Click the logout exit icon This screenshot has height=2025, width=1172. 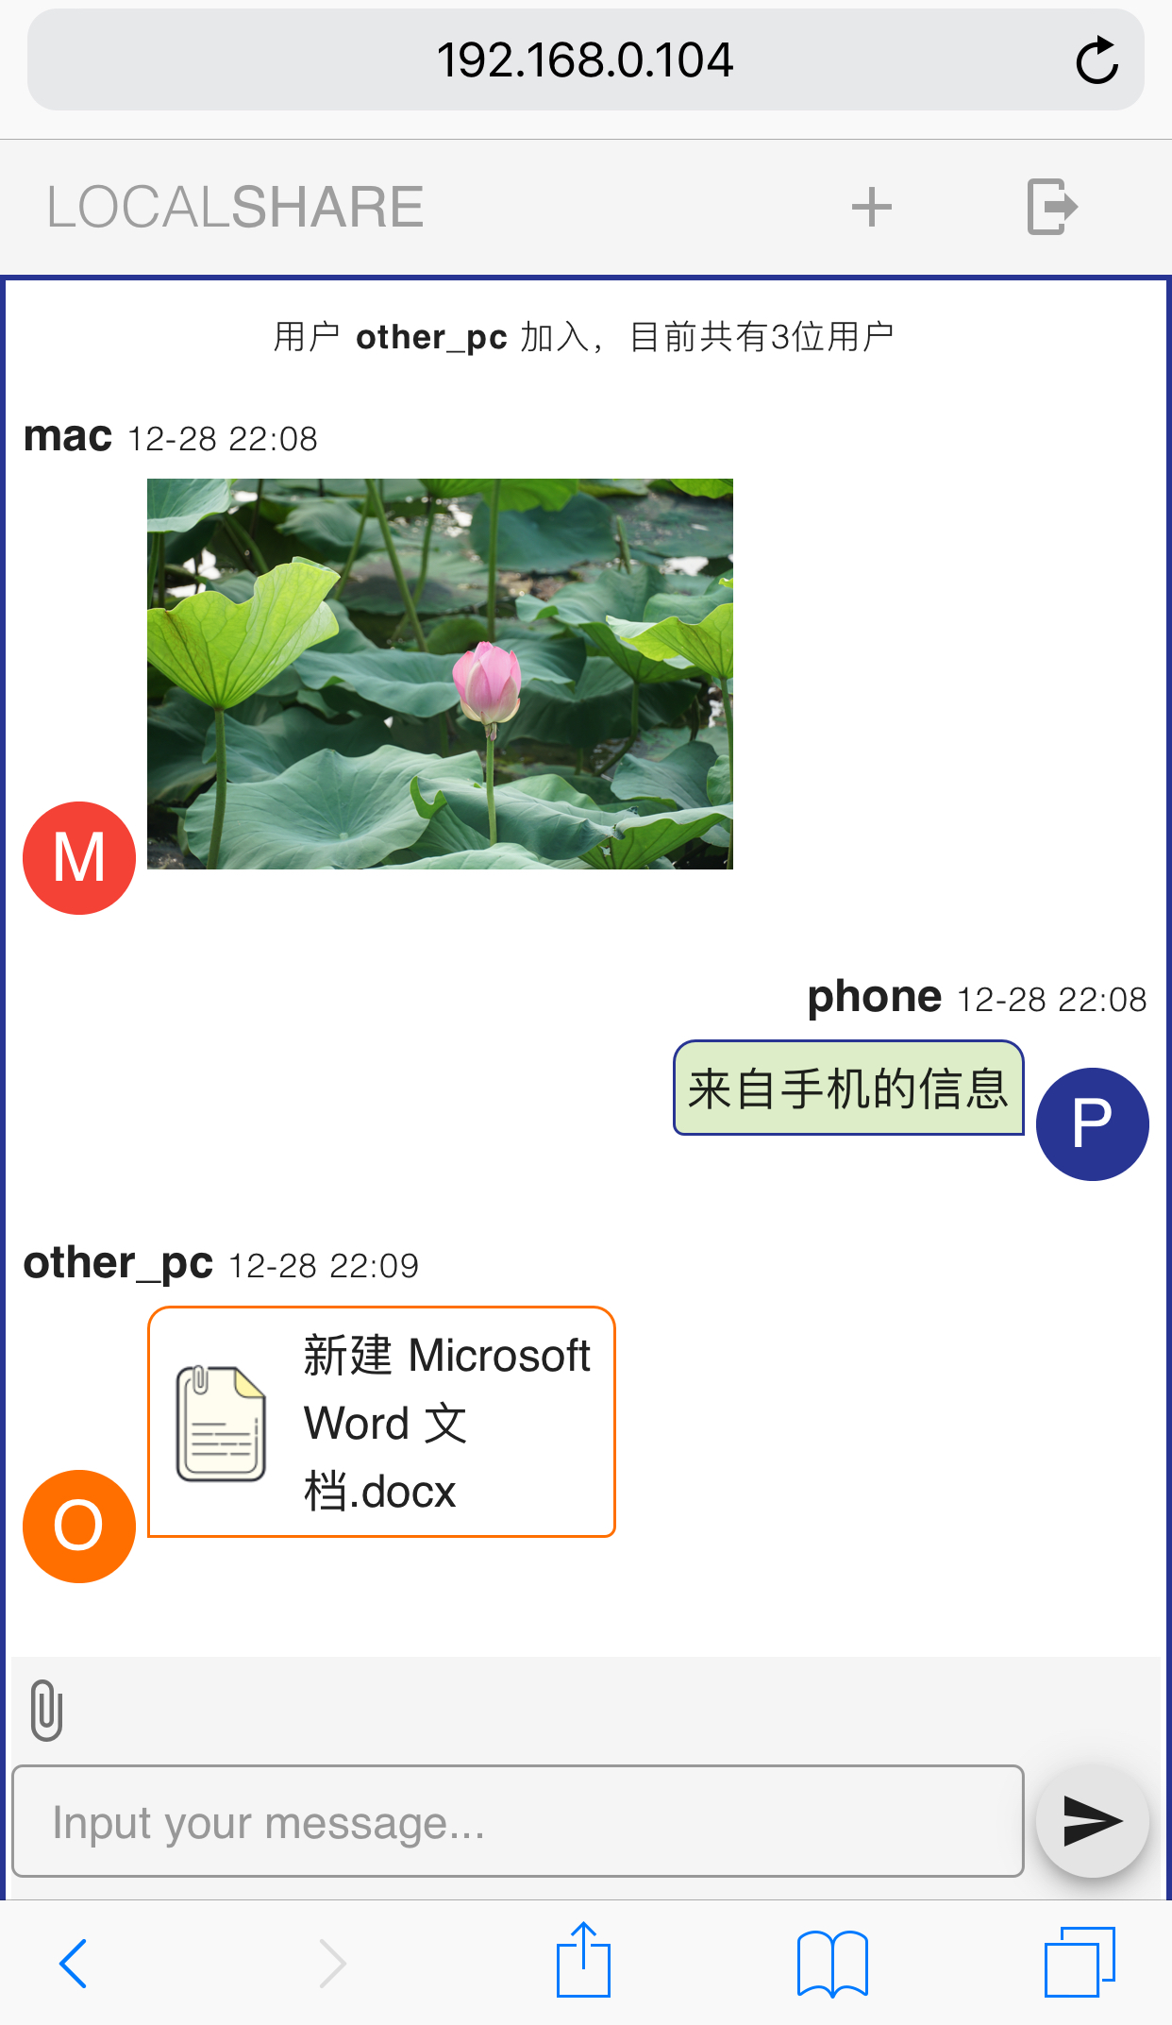[x=1052, y=207]
